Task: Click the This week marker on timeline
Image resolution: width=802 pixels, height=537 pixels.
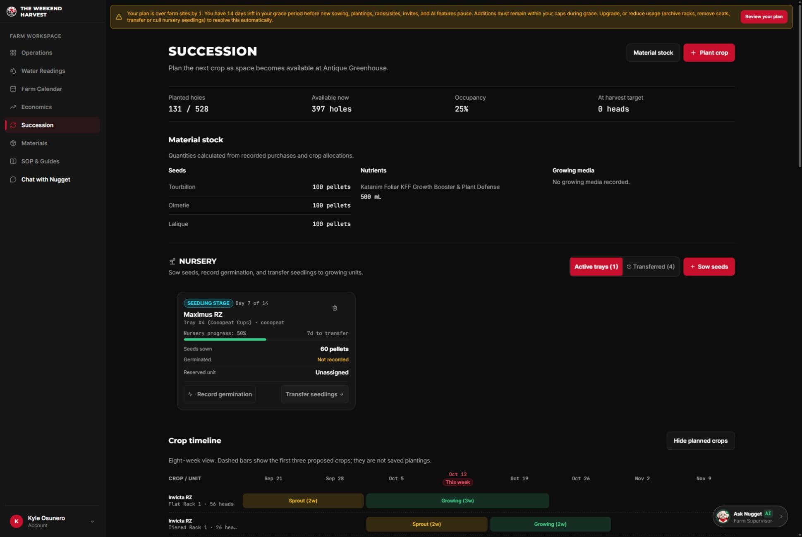Action: pos(457,482)
